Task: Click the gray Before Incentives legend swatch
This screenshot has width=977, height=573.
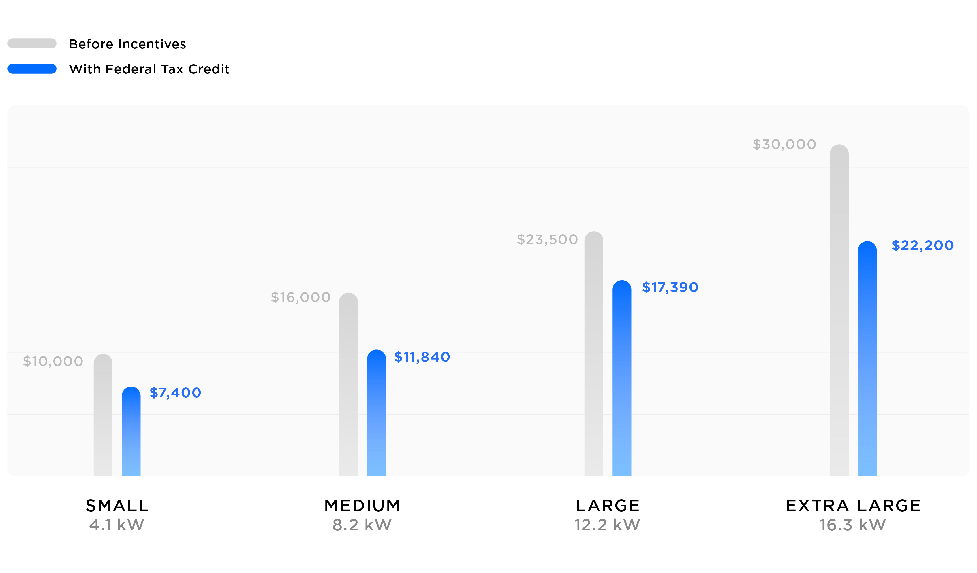Action: (32, 44)
